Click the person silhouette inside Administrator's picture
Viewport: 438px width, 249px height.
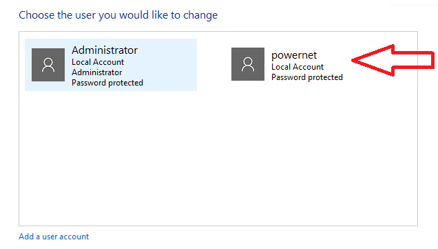coord(48,66)
